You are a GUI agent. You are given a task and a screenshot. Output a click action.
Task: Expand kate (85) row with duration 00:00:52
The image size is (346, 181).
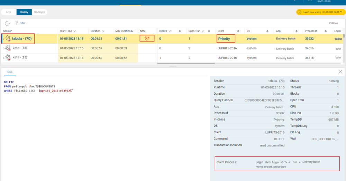tap(4, 58)
